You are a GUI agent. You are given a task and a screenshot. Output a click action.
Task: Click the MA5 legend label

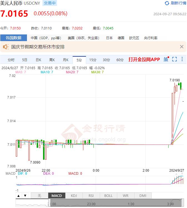coord(21,72)
